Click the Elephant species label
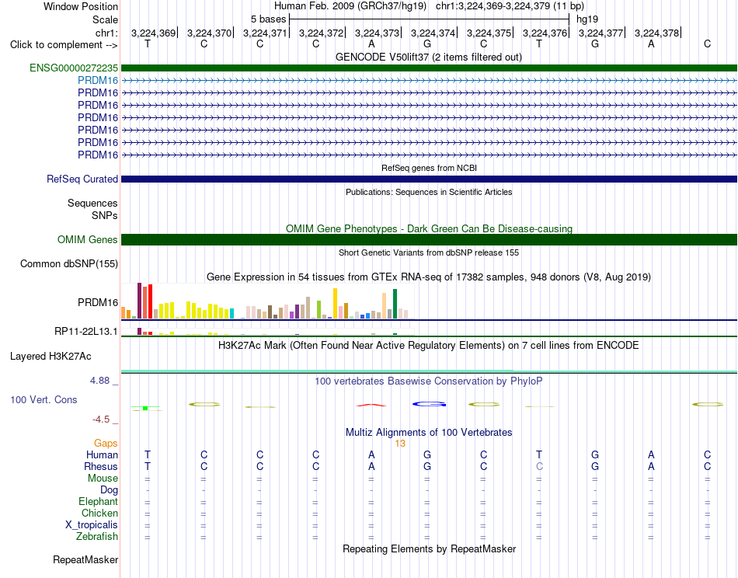738x578 pixels. pos(99,502)
